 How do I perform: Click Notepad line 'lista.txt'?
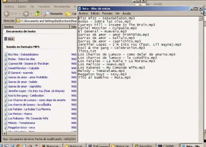coord(87,51)
